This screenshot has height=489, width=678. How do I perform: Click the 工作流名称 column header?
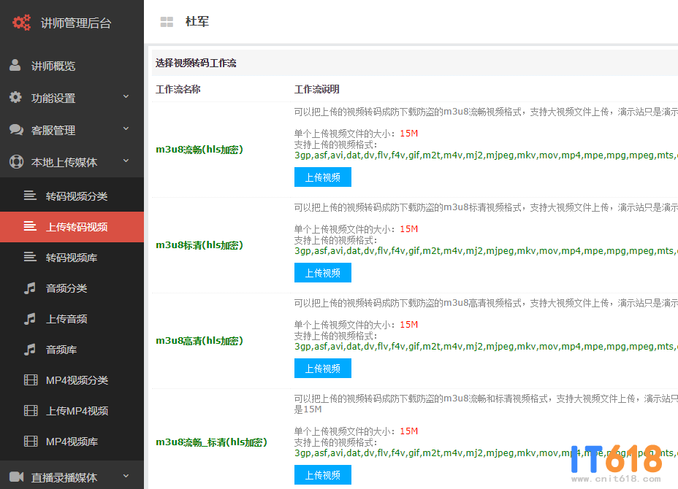178,89
